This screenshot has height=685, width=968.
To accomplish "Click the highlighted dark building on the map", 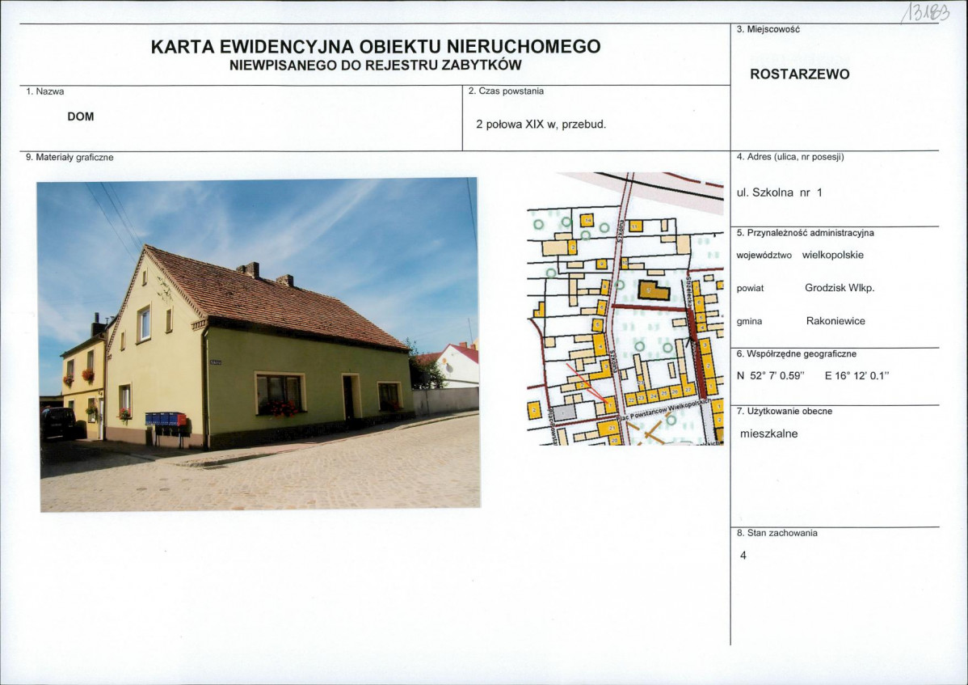I will point(653,290).
